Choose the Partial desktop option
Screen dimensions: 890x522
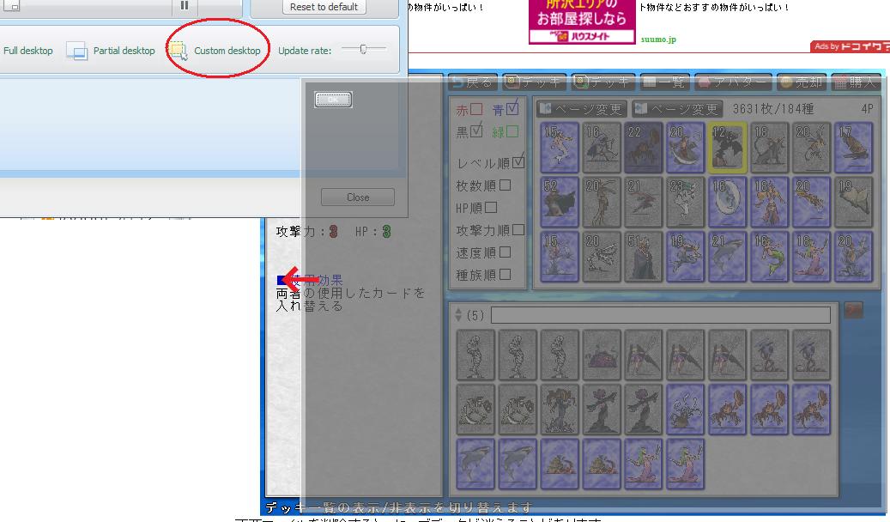[x=112, y=51]
